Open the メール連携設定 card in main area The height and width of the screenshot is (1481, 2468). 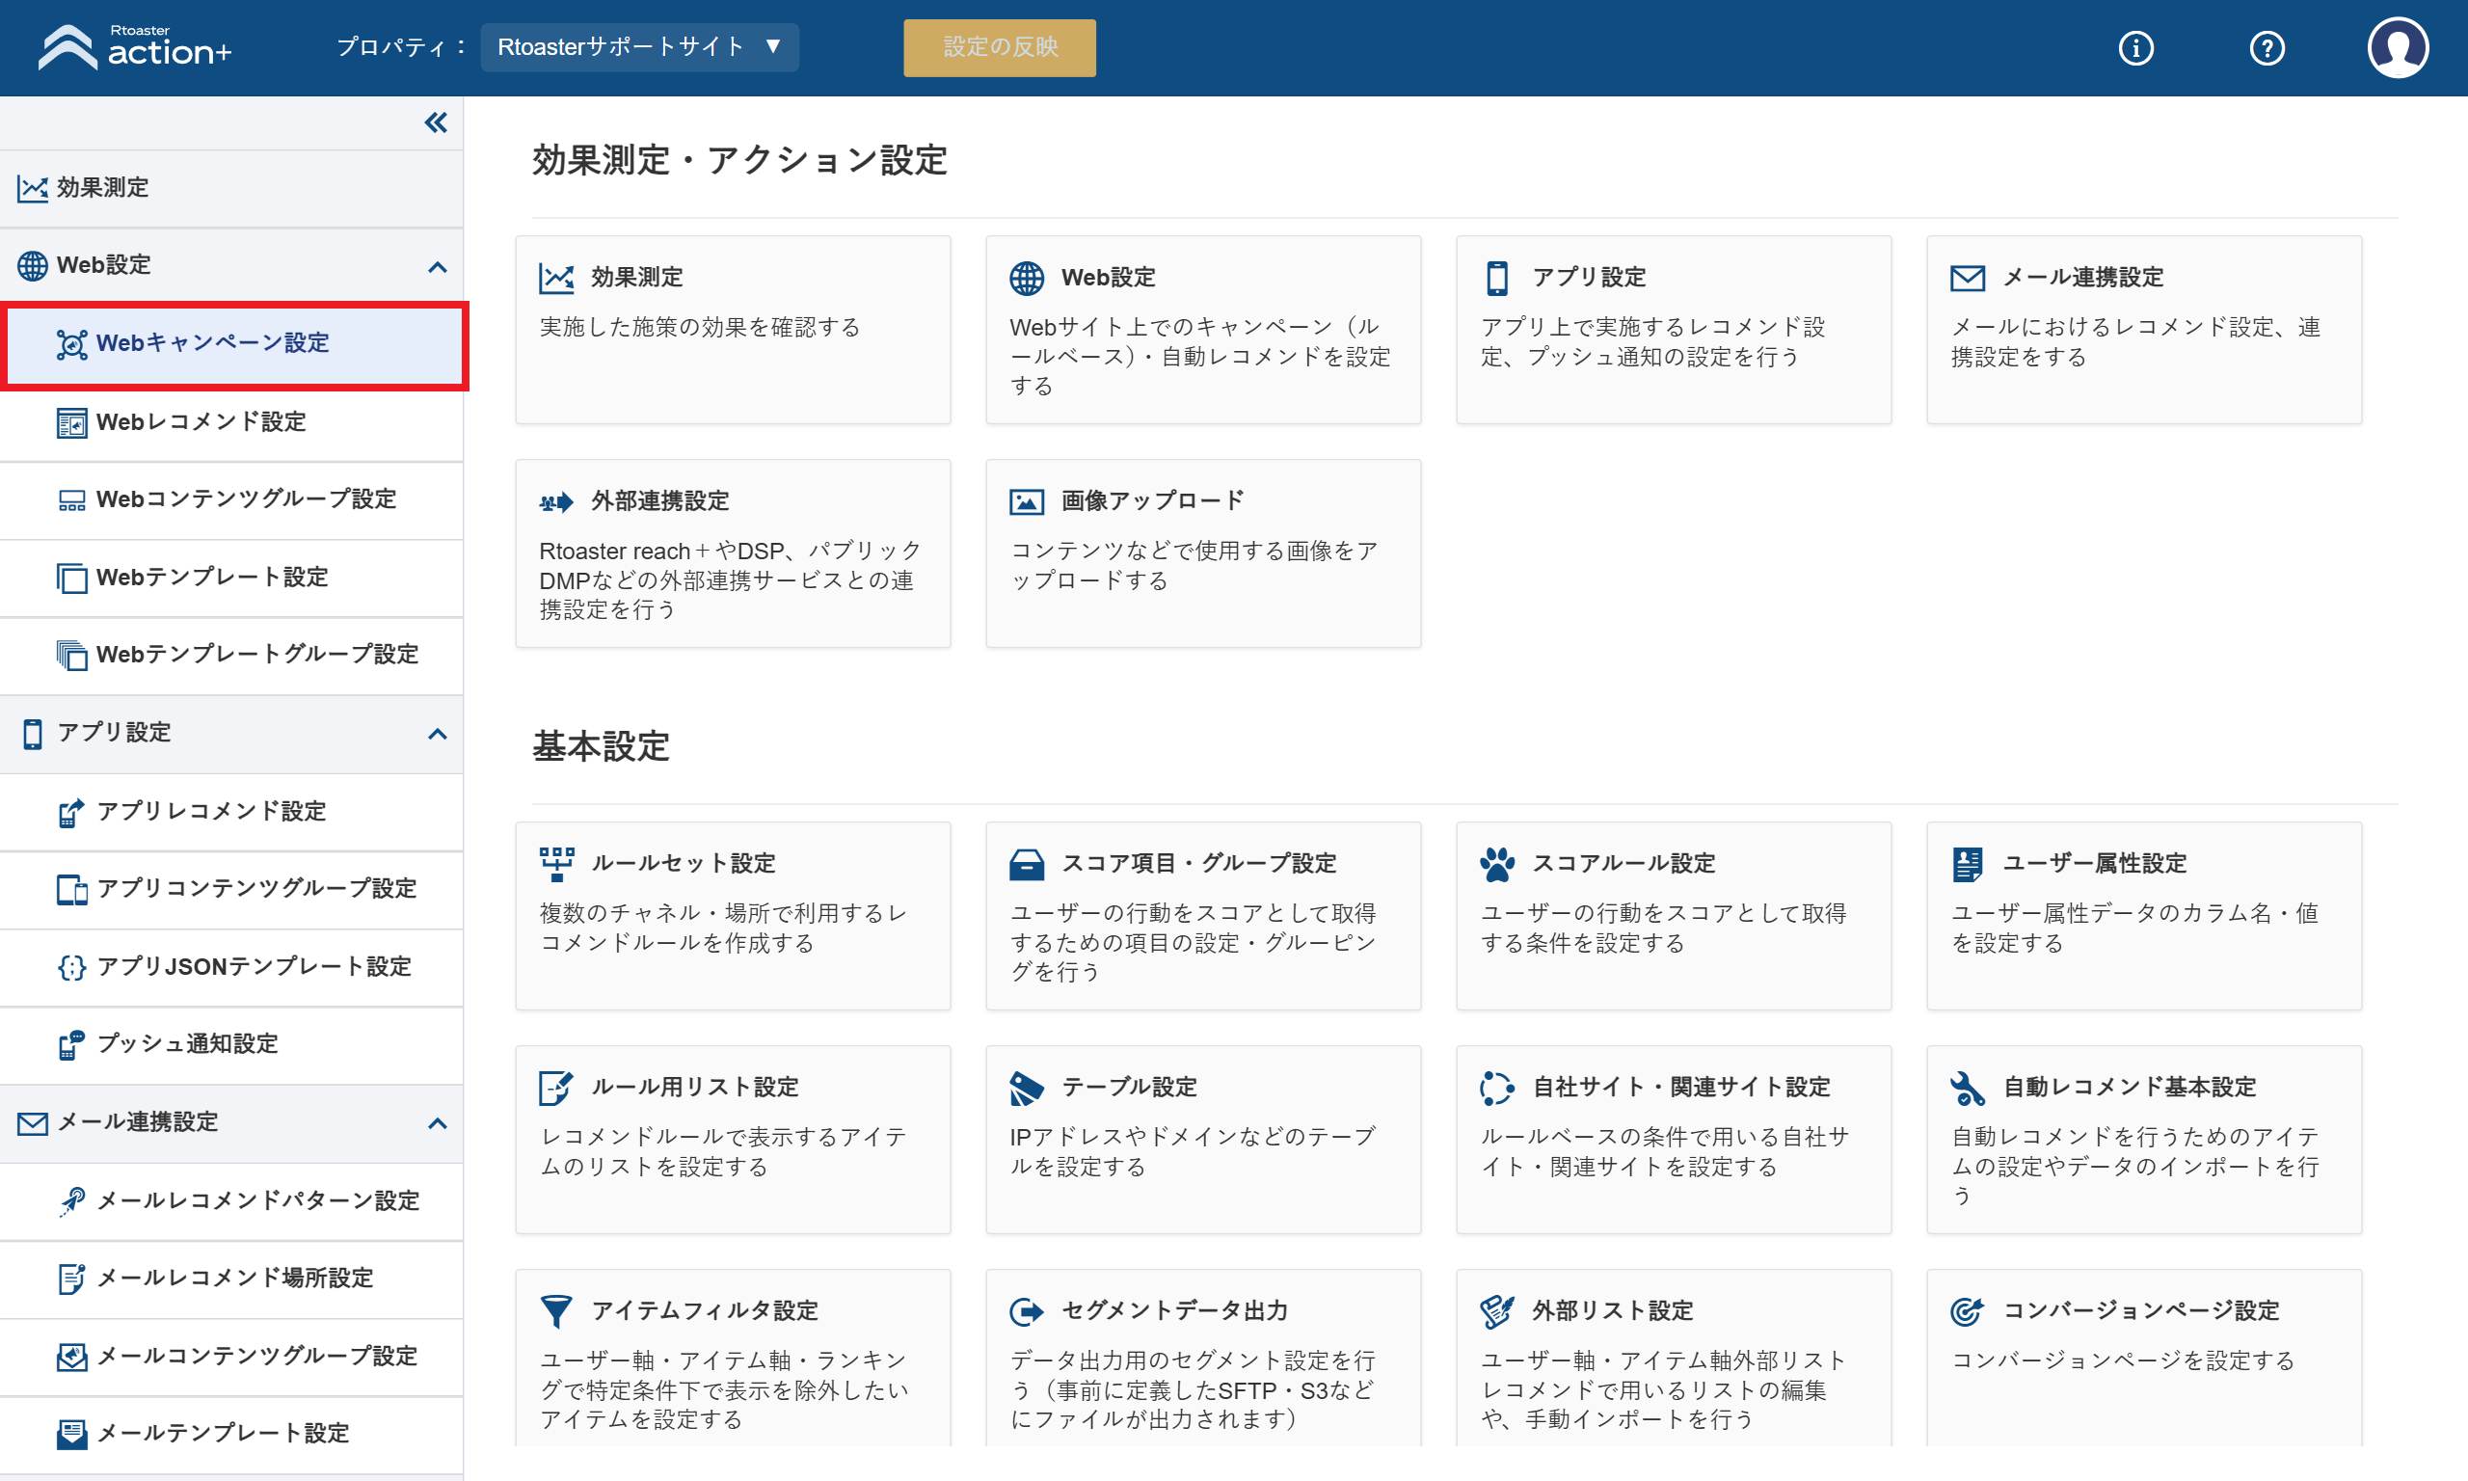tap(2144, 330)
